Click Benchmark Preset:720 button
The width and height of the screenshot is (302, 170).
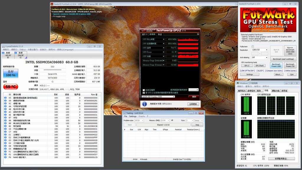[290, 65]
